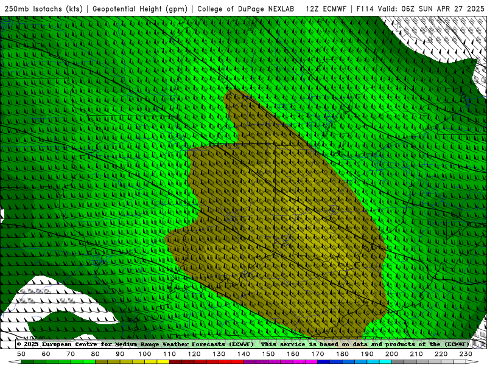Click the 190 value on the color scale
Viewport: 487px width, 365px height.
[x=367, y=354]
